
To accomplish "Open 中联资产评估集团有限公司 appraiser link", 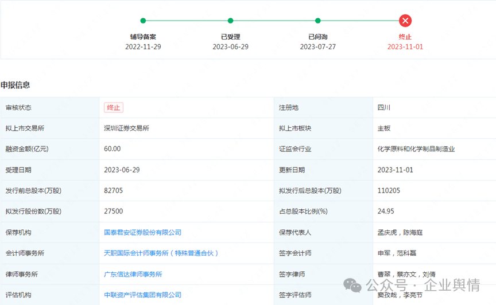I will (x=143, y=295).
